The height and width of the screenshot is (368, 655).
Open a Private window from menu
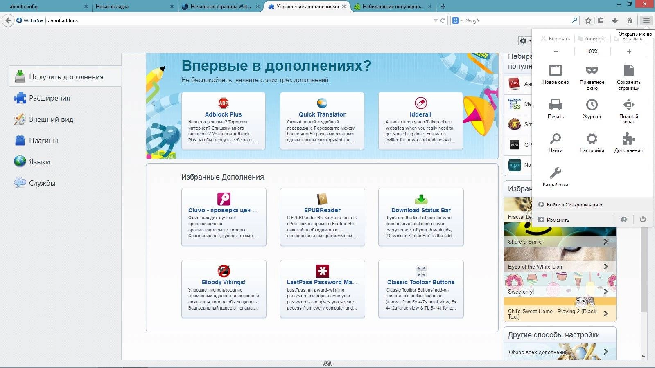click(592, 77)
